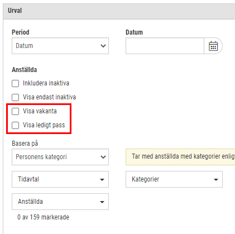Toggle the Visa ledigt pass checkbox
Screen dimensions: 235x234
point(15,125)
